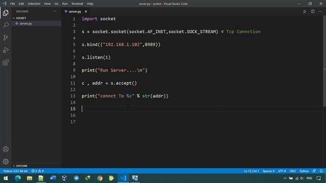Open the Source Control view

[x=6, y=38]
